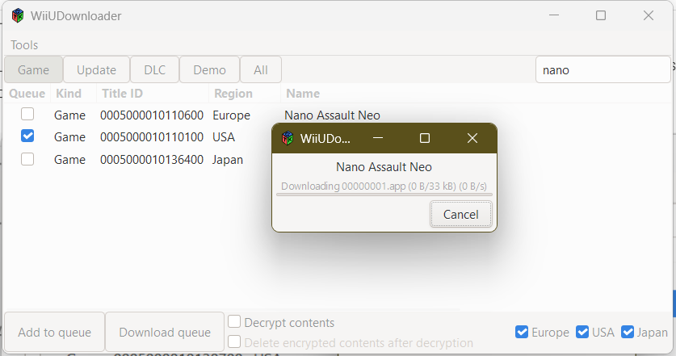Uncheck the Japan region filter

pyautogui.click(x=628, y=332)
